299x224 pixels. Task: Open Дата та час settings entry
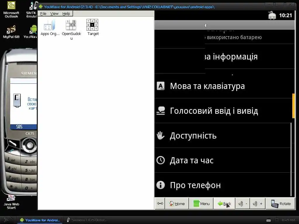(x=222, y=160)
